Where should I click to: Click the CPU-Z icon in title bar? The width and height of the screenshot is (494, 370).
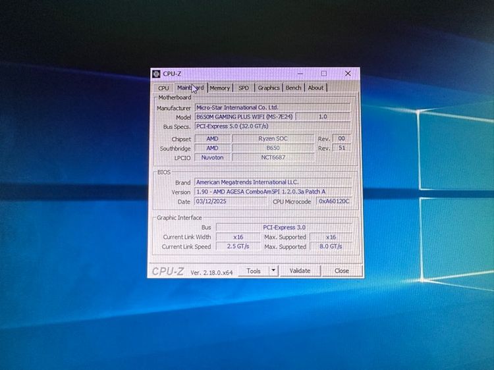(156, 74)
